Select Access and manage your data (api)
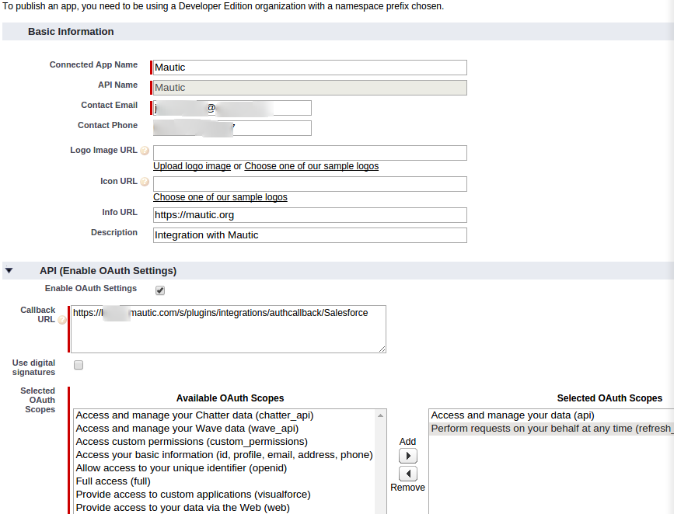 512,415
